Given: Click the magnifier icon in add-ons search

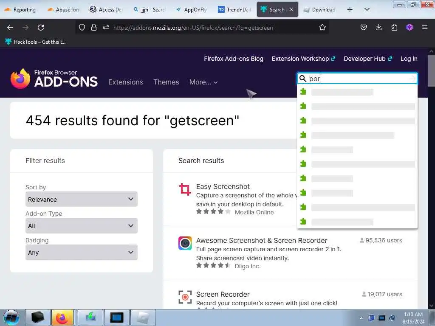Looking at the screenshot, I should click(302, 79).
